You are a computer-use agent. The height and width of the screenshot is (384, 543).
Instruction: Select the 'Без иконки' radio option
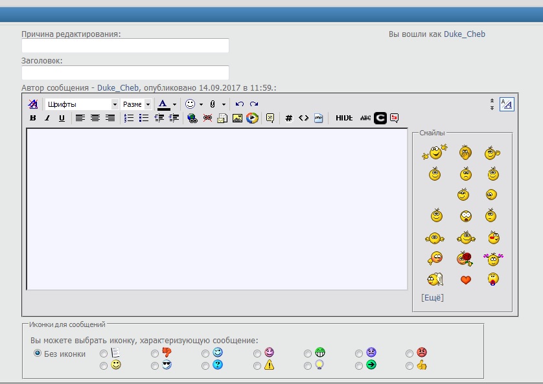click(38, 354)
